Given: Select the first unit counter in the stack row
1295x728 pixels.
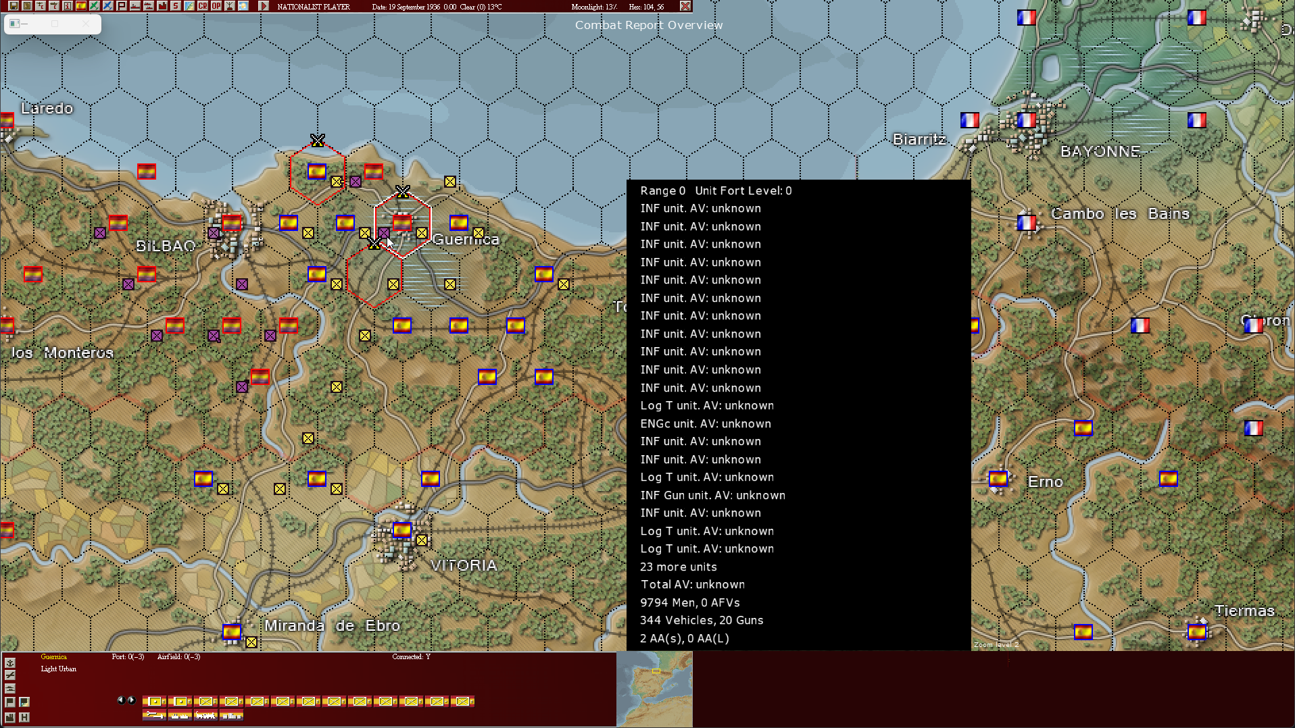Looking at the screenshot, I should (x=155, y=702).
